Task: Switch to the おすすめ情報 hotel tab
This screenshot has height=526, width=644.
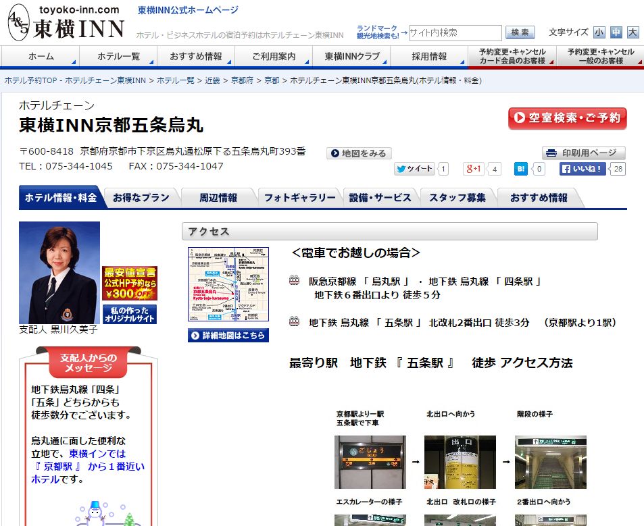Action: tap(539, 198)
